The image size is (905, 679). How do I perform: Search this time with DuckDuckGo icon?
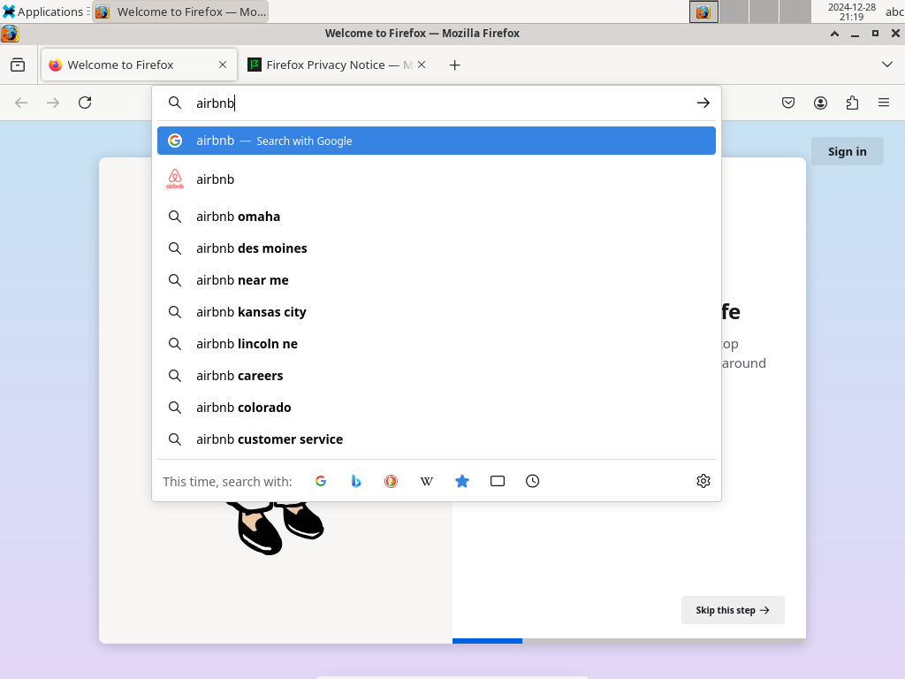click(x=392, y=481)
